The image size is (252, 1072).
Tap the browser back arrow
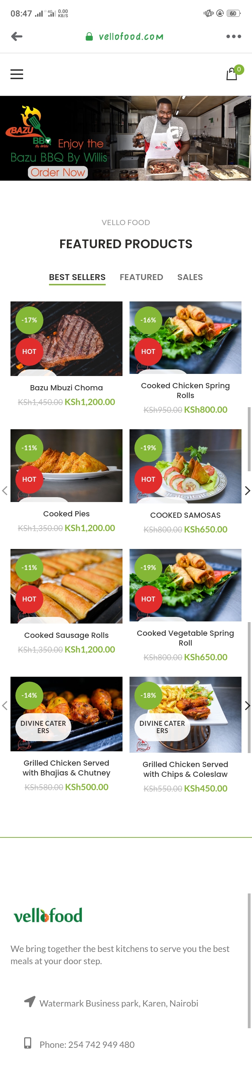[17, 37]
